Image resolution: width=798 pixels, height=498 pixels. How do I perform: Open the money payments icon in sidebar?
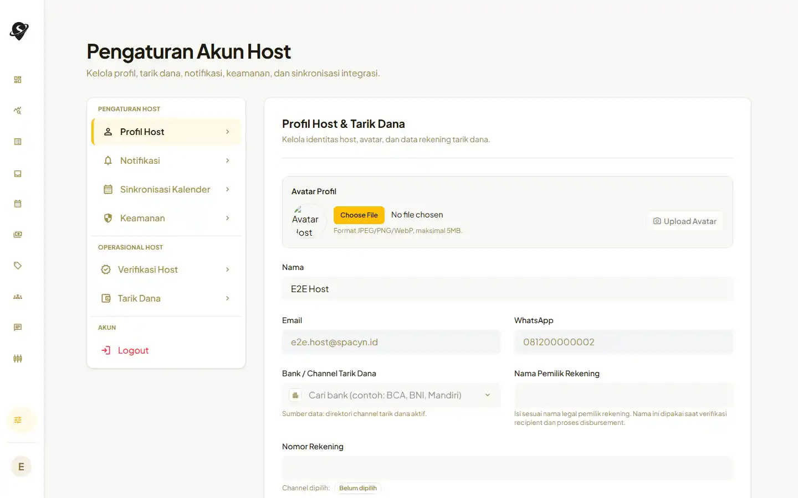(x=18, y=235)
